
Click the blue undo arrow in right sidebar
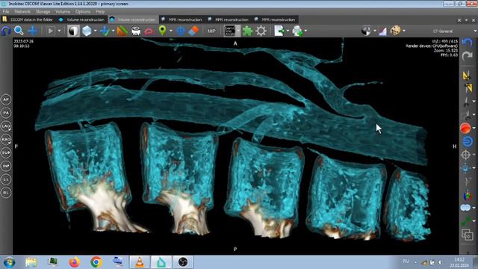click(467, 43)
